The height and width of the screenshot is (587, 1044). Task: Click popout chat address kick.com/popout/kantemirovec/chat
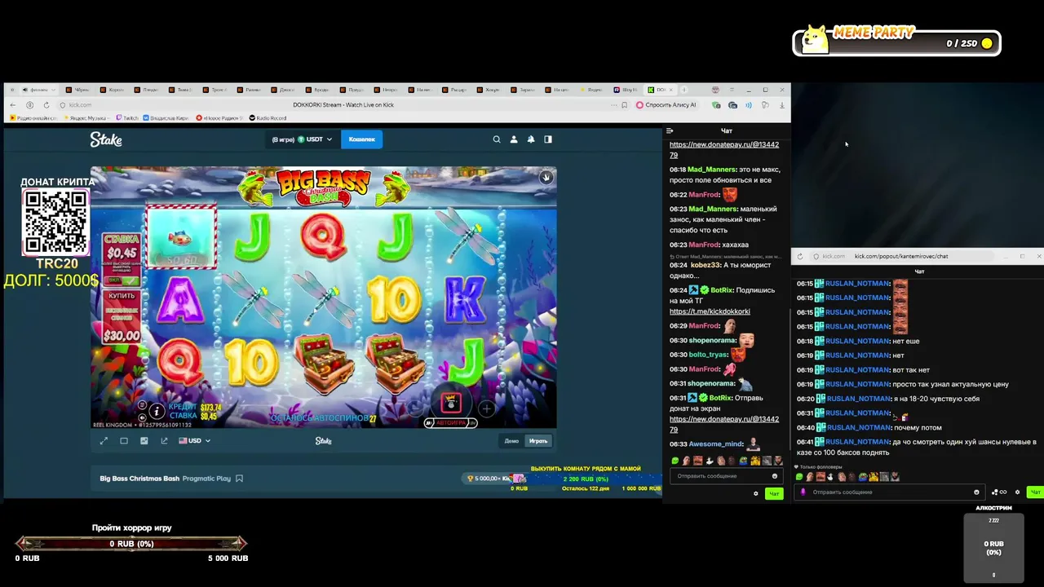[x=901, y=256]
